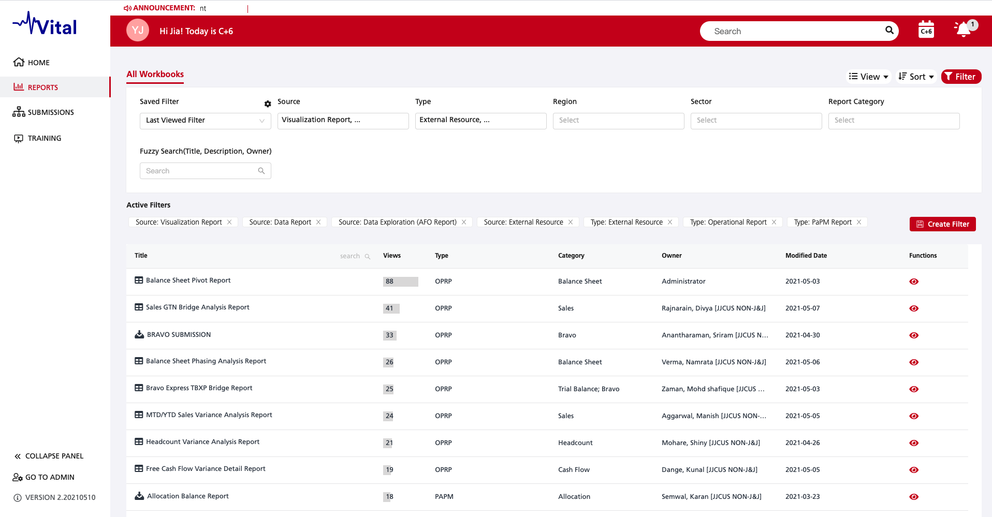Open MTD/YTD Sales Variance Analysis Report
The height and width of the screenshot is (517, 992).
(x=209, y=415)
